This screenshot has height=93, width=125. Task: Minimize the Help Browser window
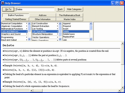pos(113,3)
